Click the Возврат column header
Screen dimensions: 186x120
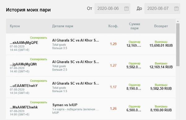[x=161, y=26]
